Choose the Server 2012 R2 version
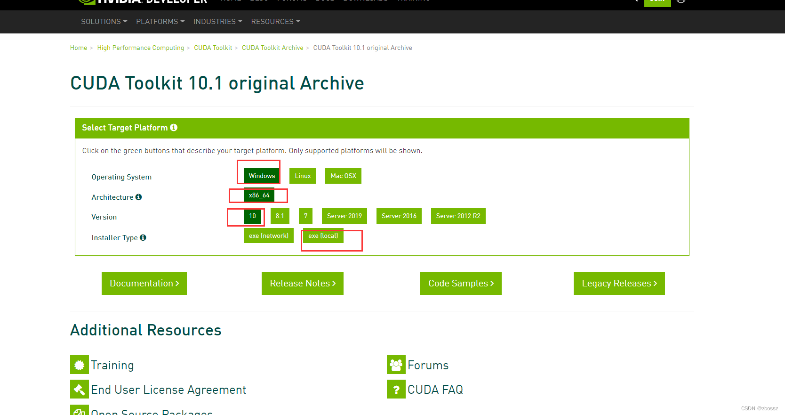The height and width of the screenshot is (415, 785). (x=458, y=216)
